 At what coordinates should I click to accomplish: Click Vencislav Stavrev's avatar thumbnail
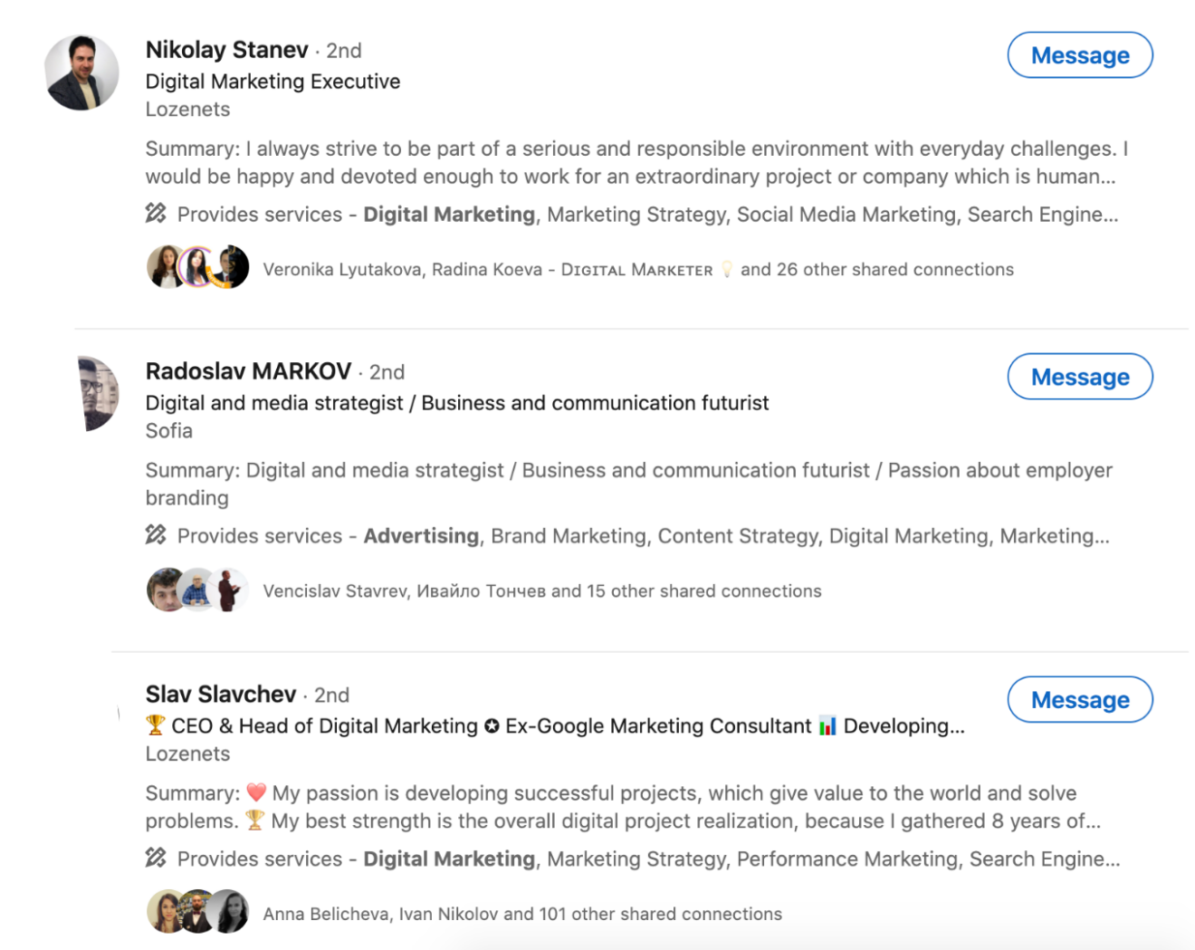(x=162, y=589)
